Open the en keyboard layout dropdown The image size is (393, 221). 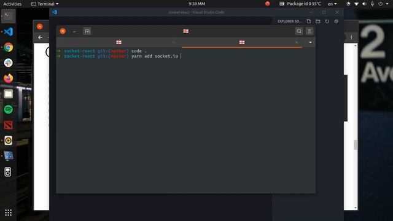pyautogui.click(x=332, y=4)
